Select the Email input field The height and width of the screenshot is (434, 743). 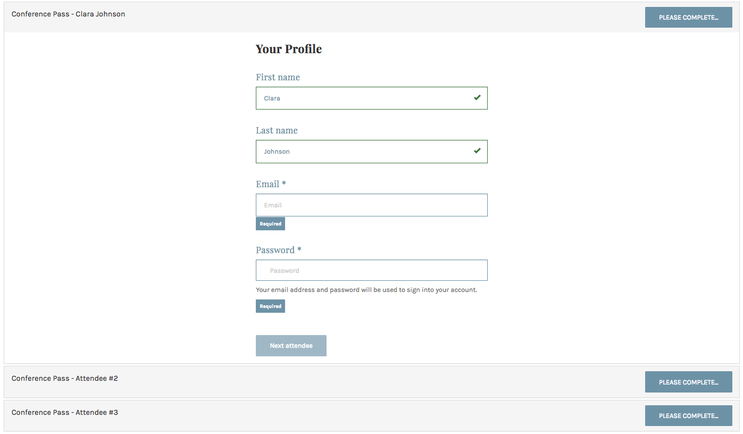pos(371,205)
